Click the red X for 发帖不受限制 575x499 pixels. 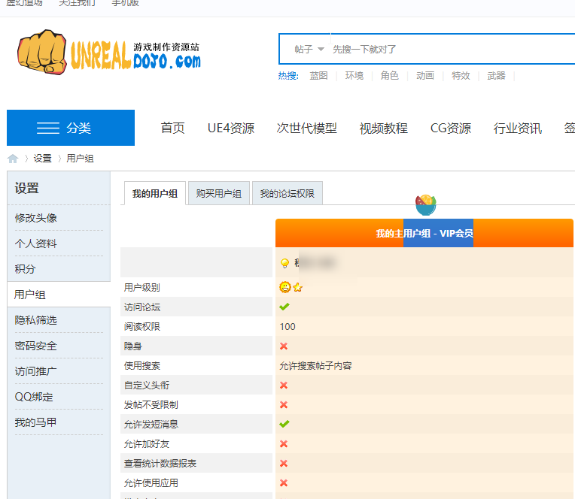click(284, 404)
